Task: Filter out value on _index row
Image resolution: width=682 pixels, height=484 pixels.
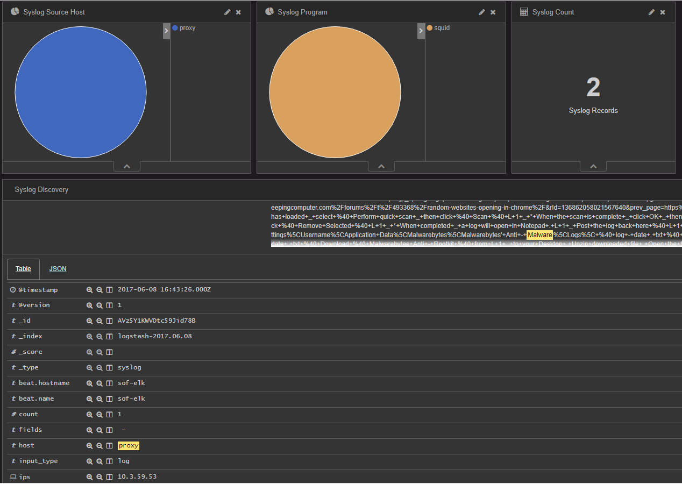Action: pos(100,337)
